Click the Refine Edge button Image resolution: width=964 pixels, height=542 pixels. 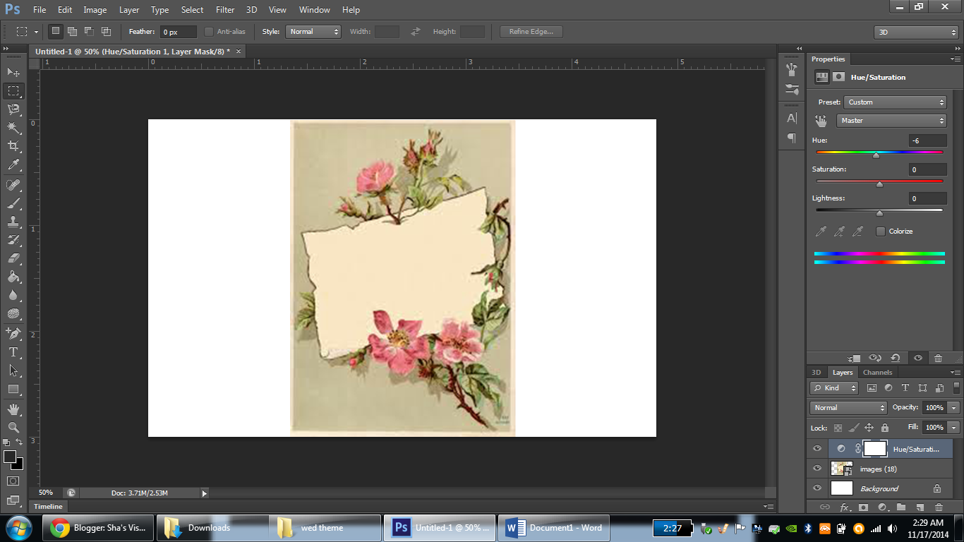(531, 32)
